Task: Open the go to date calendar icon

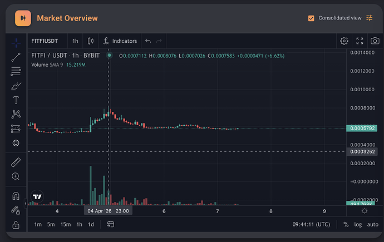Action: point(110,224)
